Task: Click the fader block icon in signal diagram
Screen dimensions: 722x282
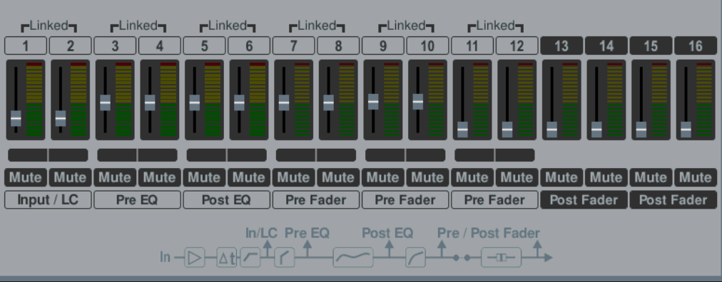Action: (501, 257)
